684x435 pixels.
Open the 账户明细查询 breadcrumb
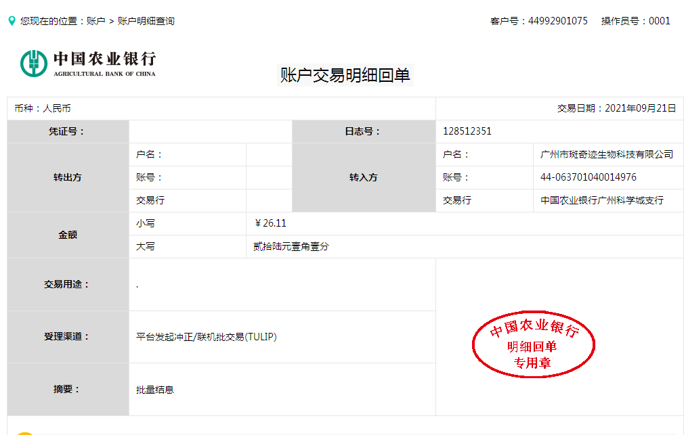(x=146, y=21)
